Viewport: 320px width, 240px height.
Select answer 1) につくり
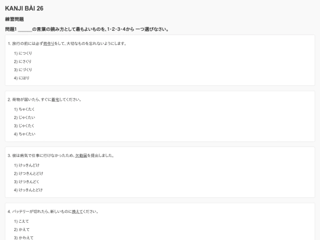23,53
